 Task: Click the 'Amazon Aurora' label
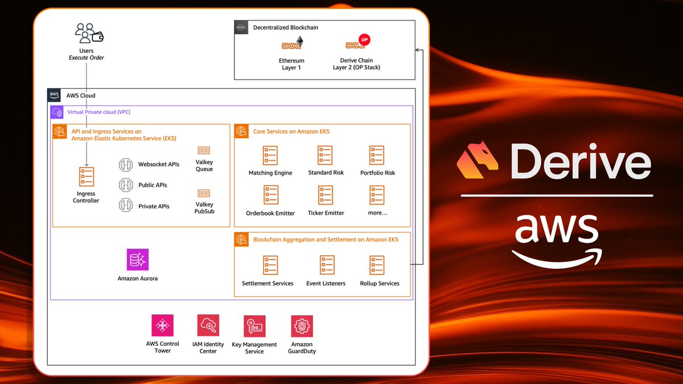coord(138,278)
